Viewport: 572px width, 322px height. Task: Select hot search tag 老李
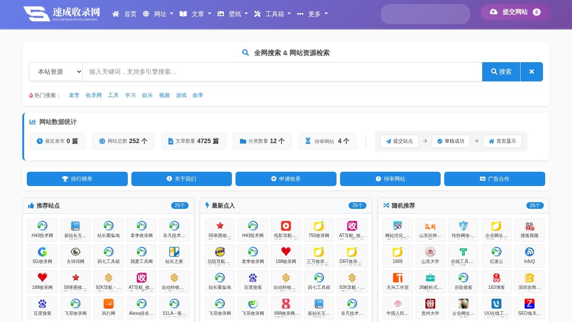(74, 95)
